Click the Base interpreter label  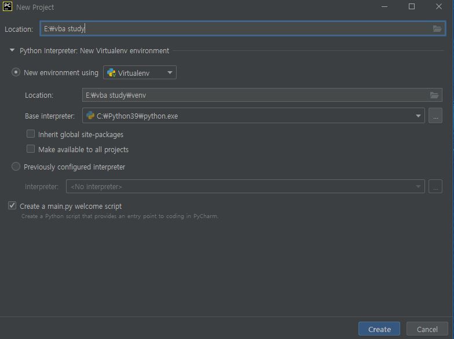tap(50, 116)
